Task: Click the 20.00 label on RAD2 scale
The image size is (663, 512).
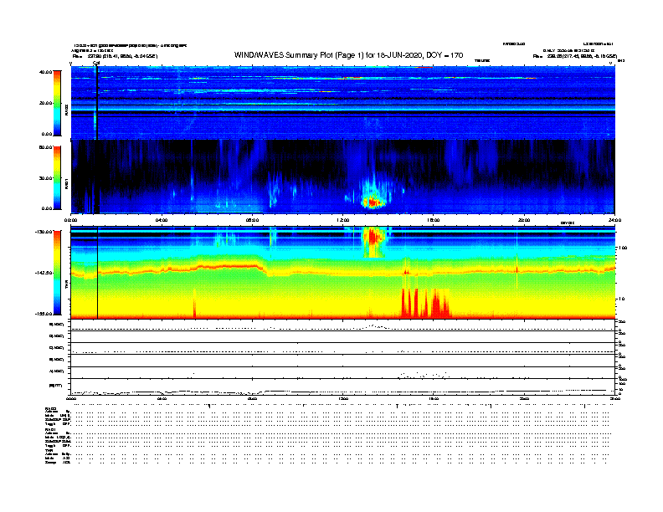Action: pyautogui.click(x=46, y=103)
